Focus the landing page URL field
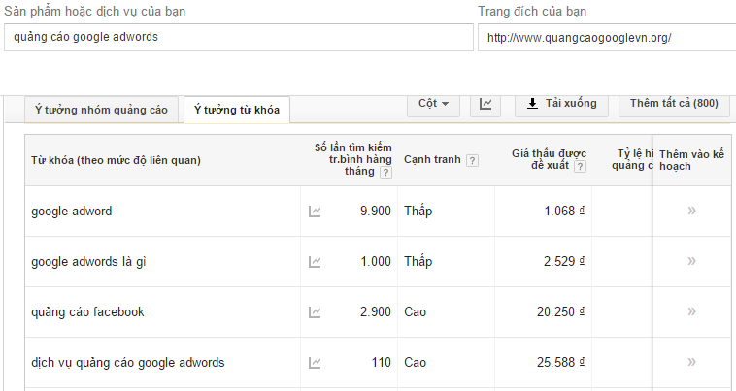Image resolution: width=736 pixels, height=391 pixels. pyautogui.click(x=607, y=38)
